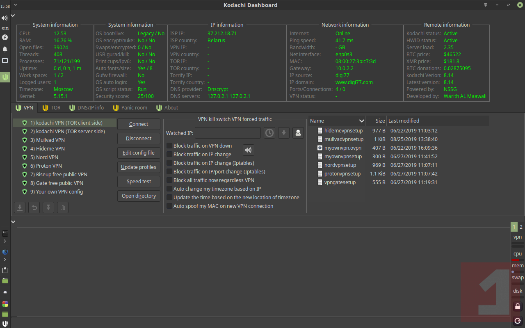Image resolution: width=525 pixels, height=328 pixels.
Task: Run the Speed test button
Action: (139, 182)
